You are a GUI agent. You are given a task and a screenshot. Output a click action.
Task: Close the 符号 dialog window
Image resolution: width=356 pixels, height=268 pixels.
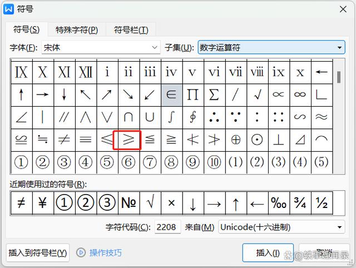click(343, 9)
